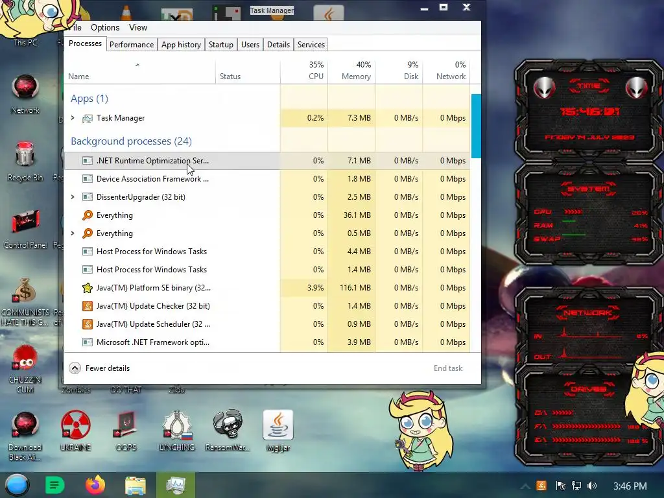This screenshot has height=498, width=664.
Task: Open Firefox from the taskbar
Action: 95,485
